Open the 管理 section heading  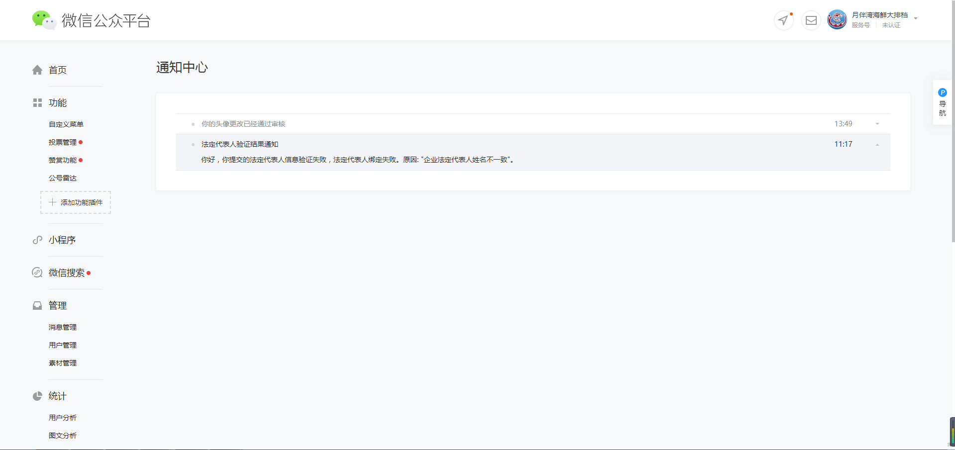coord(58,306)
